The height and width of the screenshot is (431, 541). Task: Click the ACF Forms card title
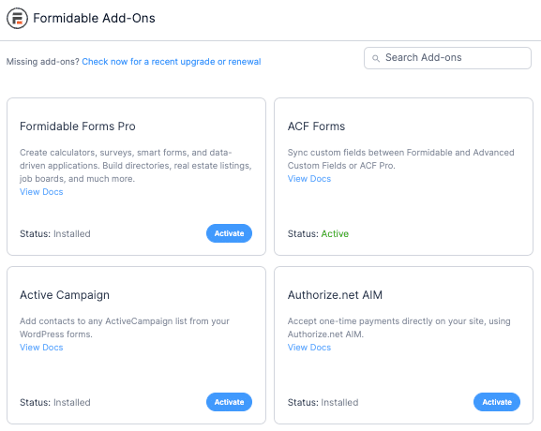point(316,126)
